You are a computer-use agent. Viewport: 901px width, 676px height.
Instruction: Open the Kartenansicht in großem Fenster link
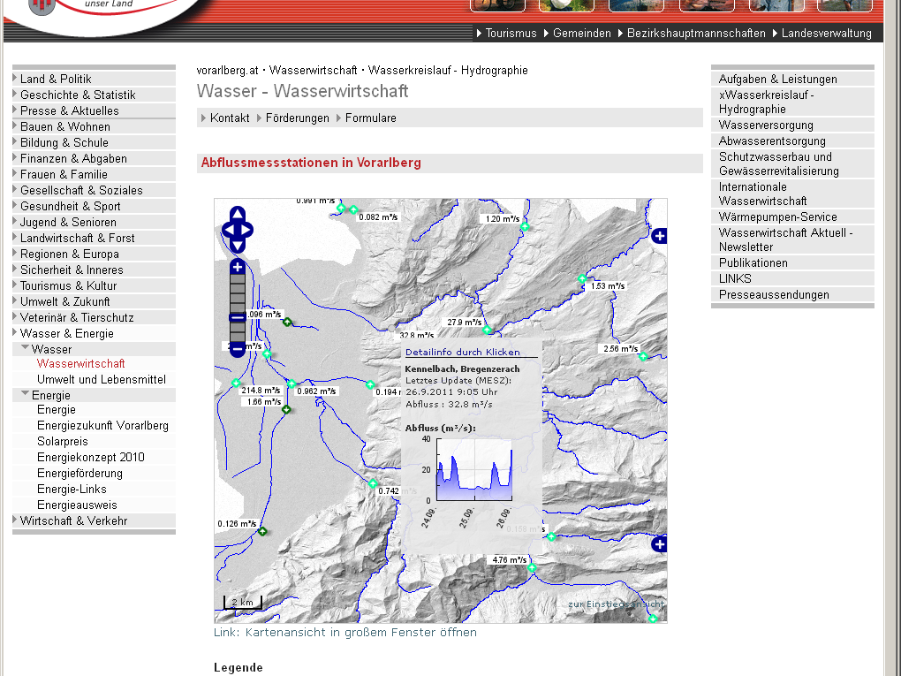coord(344,633)
